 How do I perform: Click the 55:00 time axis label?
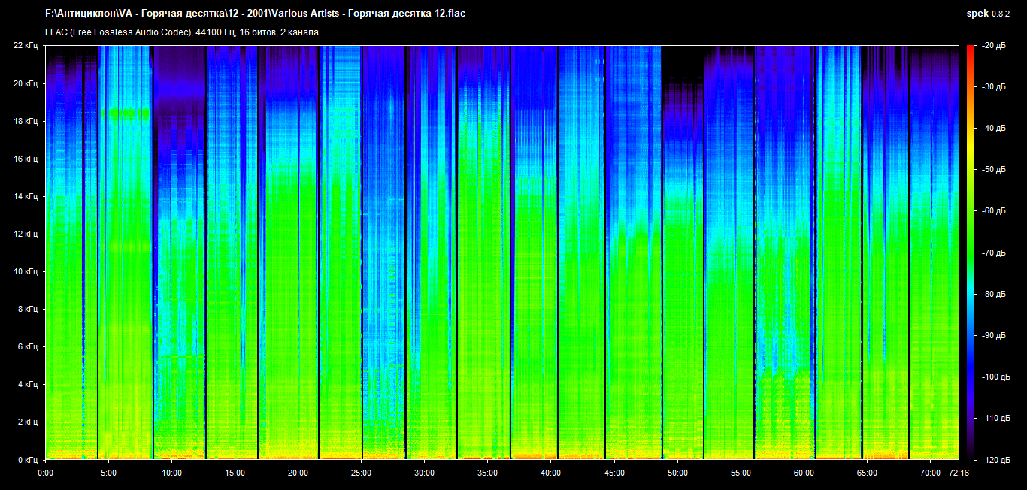coord(741,473)
